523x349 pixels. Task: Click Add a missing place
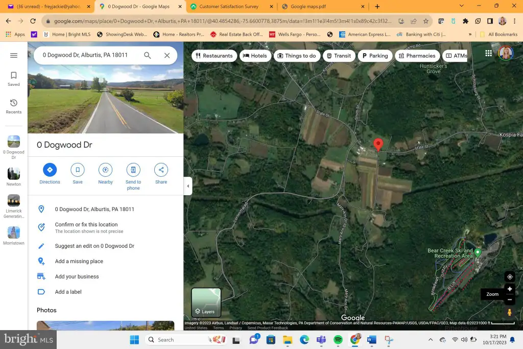[x=105, y=261]
